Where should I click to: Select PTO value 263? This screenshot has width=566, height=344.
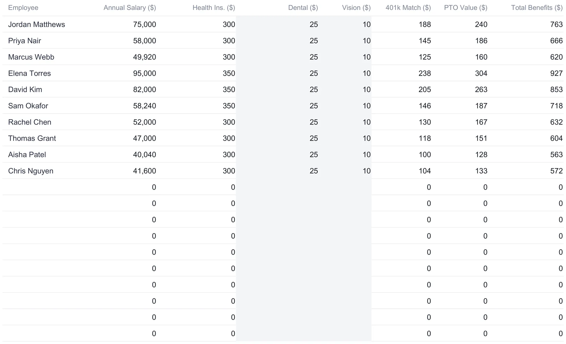[481, 89]
